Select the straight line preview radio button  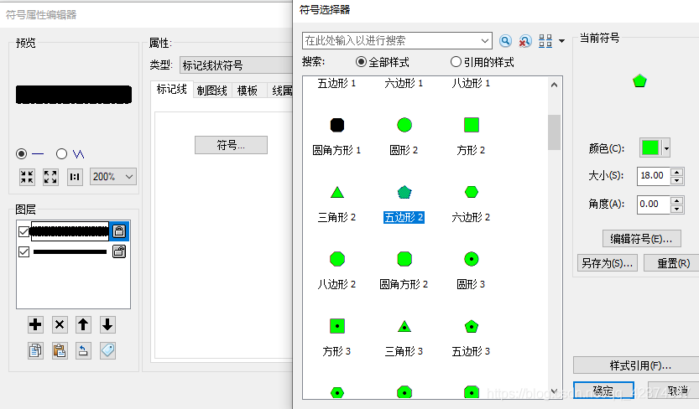(x=21, y=154)
